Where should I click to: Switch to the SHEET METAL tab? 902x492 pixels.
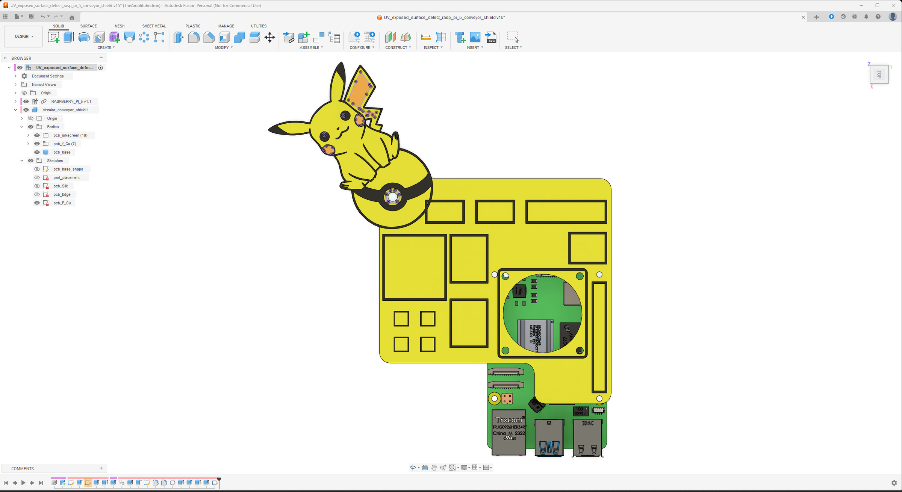pyautogui.click(x=154, y=26)
